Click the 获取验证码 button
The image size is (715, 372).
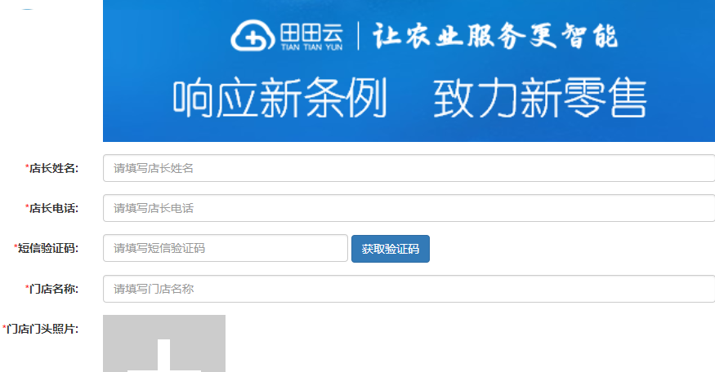(391, 249)
